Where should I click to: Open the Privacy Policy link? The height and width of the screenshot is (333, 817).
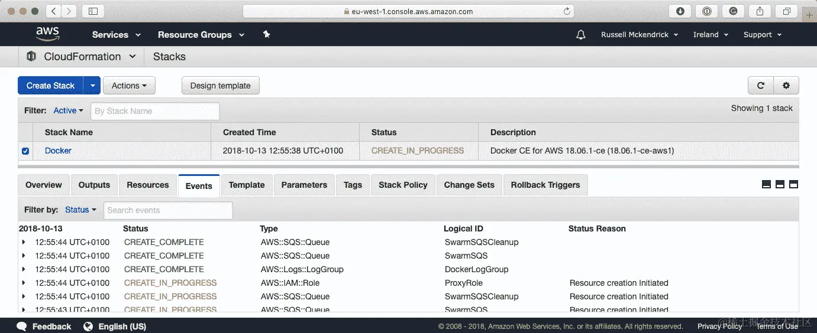coord(719,327)
